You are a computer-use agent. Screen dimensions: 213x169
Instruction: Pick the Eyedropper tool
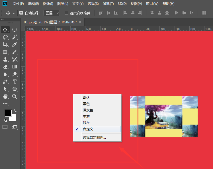tap(15, 44)
